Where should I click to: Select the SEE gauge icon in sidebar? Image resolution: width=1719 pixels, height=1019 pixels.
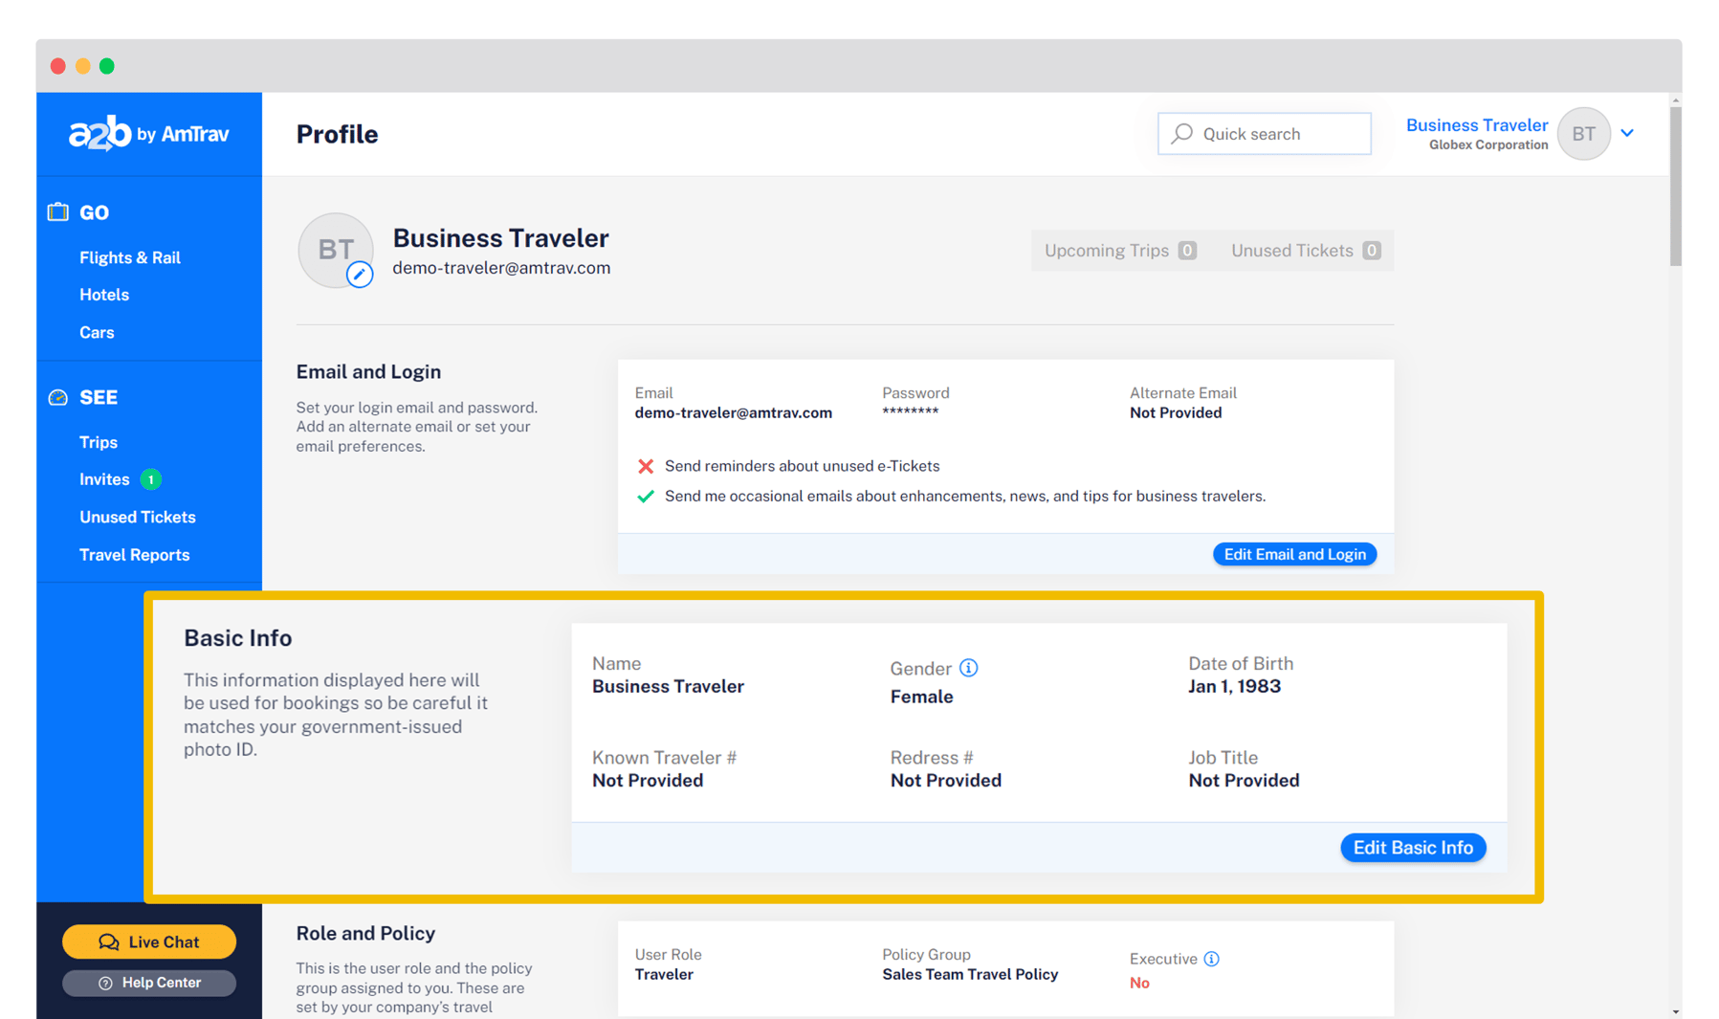coord(57,396)
